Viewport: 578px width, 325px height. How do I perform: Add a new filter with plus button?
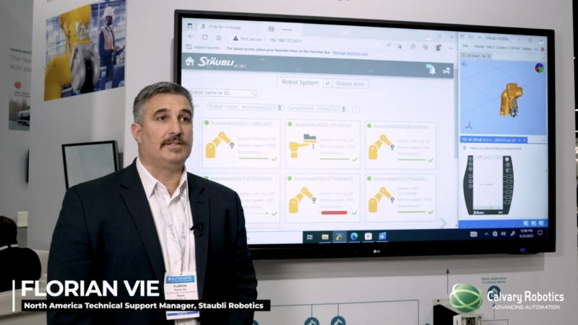(x=355, y=110)
